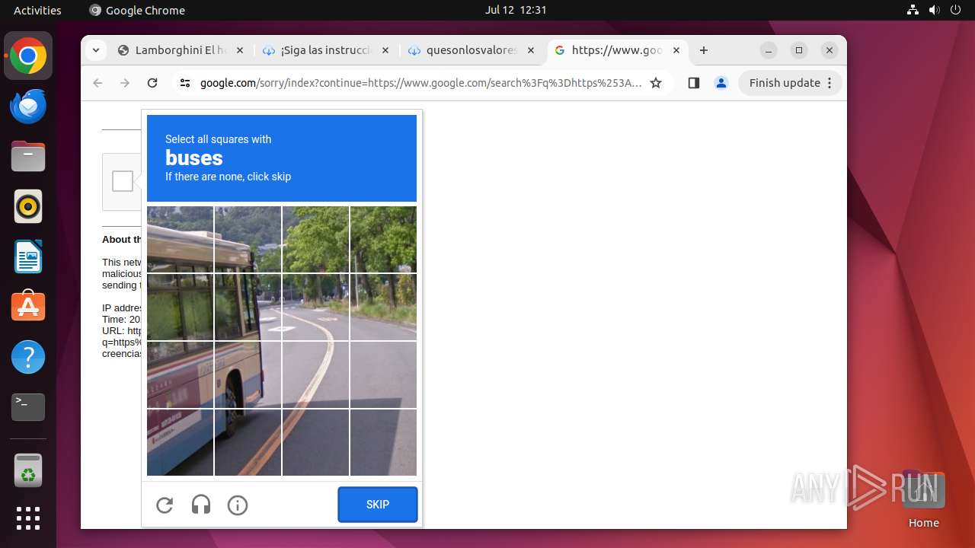Close the quesonlosvalores tab
The height and width of the screenshot is (548, 975).
click(x=531, y=50)
